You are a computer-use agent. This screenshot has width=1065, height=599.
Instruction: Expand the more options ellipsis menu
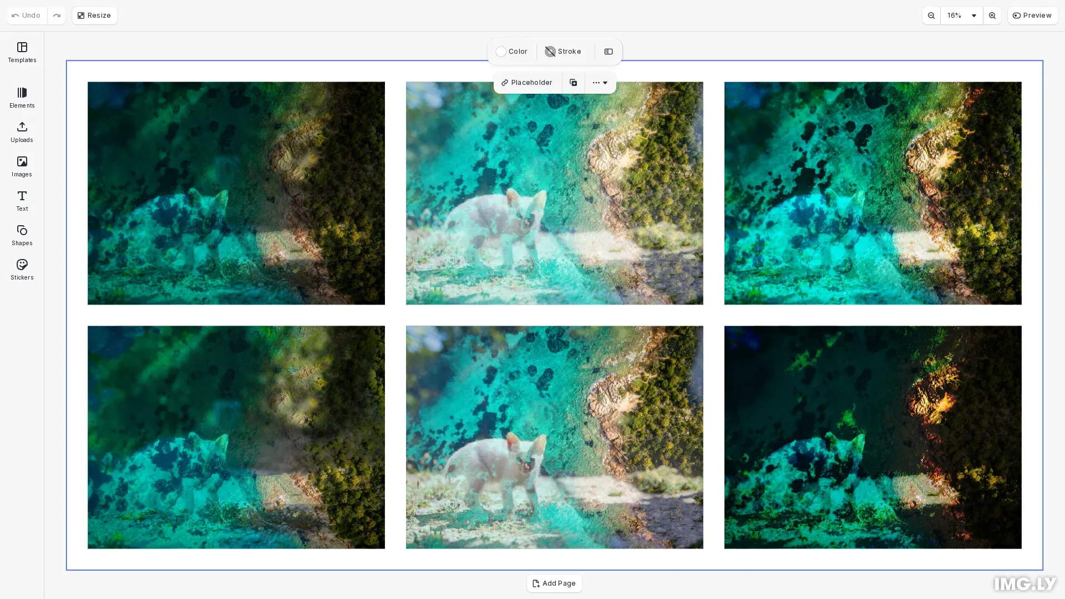click(x=596, y=82)
